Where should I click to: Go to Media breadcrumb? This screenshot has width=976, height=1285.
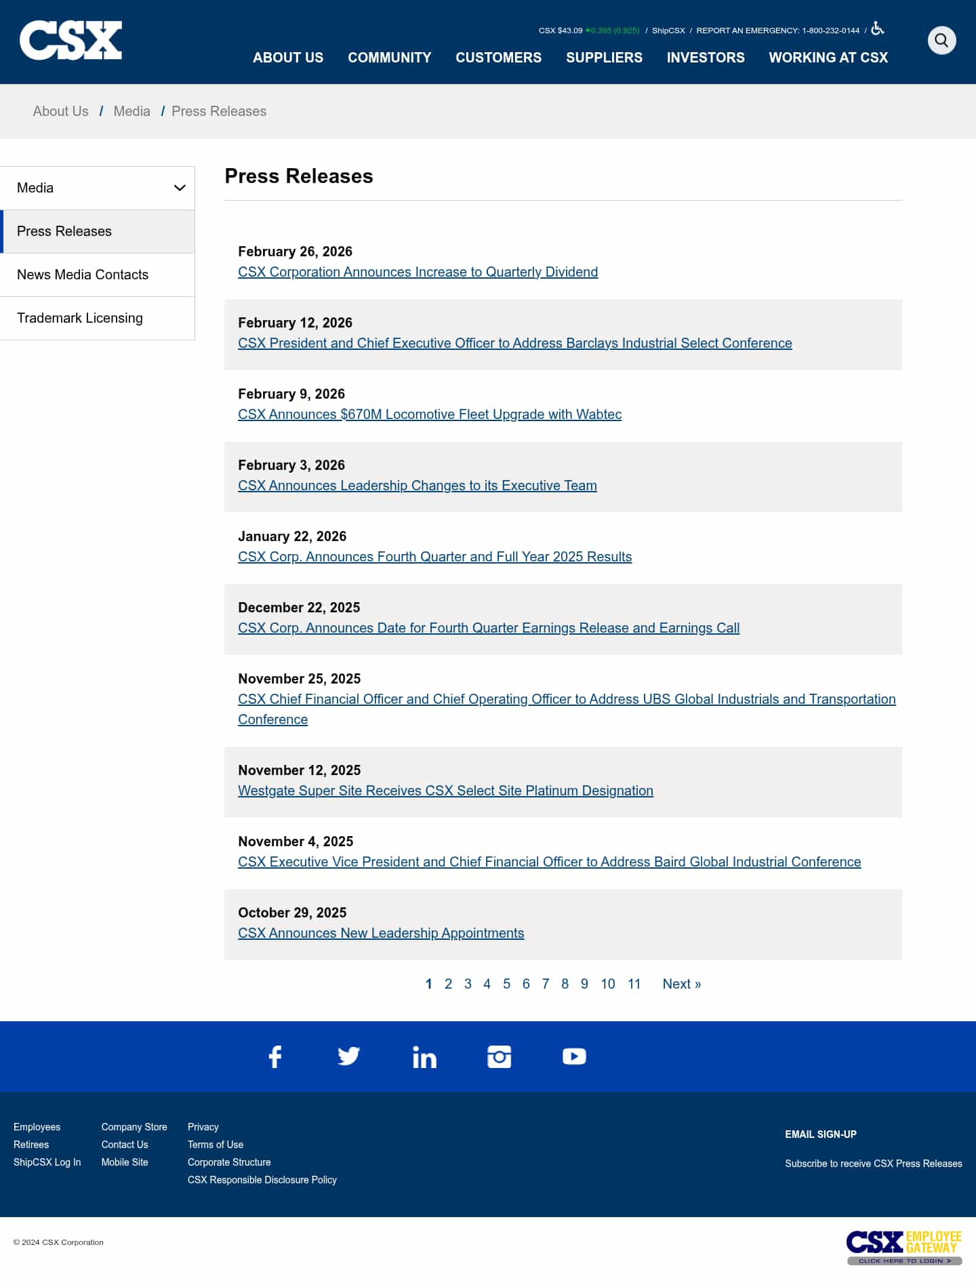132,111
